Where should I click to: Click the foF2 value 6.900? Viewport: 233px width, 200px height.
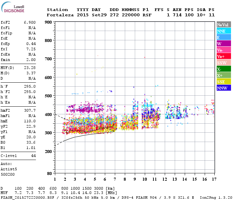point(30,22)
